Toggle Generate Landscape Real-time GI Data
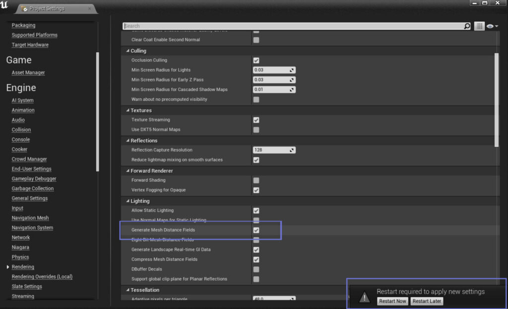 pyautogui.click(x=256, y=250)
